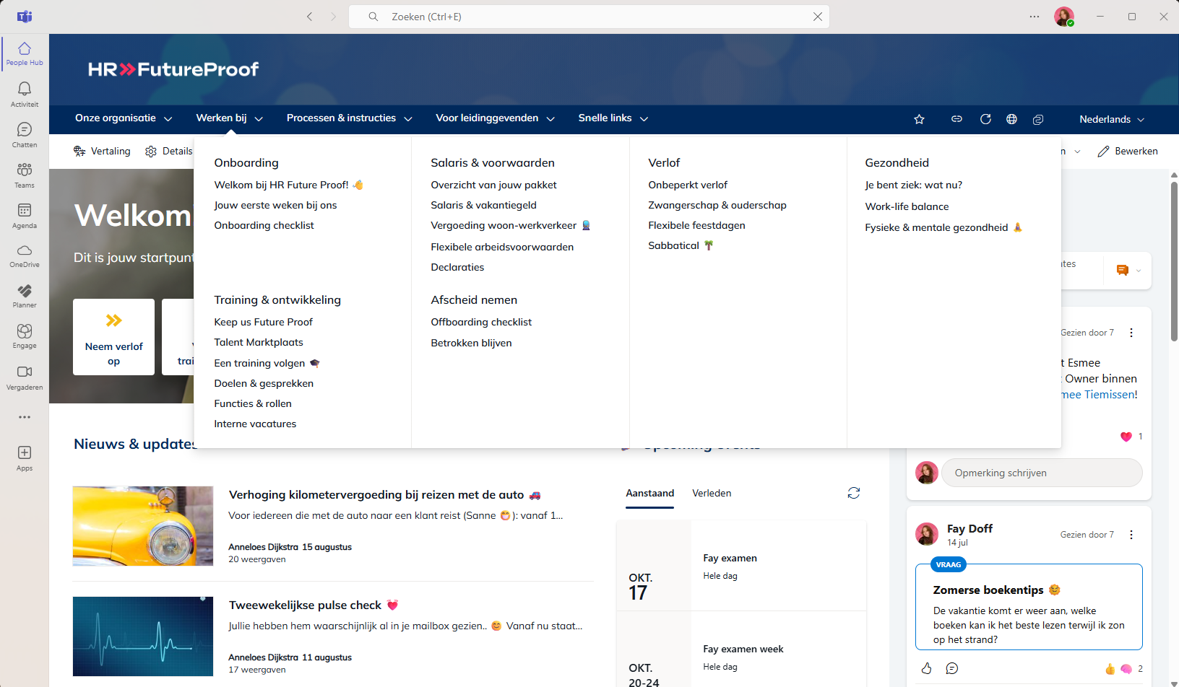This screenshot has width=1179, height=687.
Task: Open Welkom bij HR Future Proof! link
Action: [x=288, y=185]
